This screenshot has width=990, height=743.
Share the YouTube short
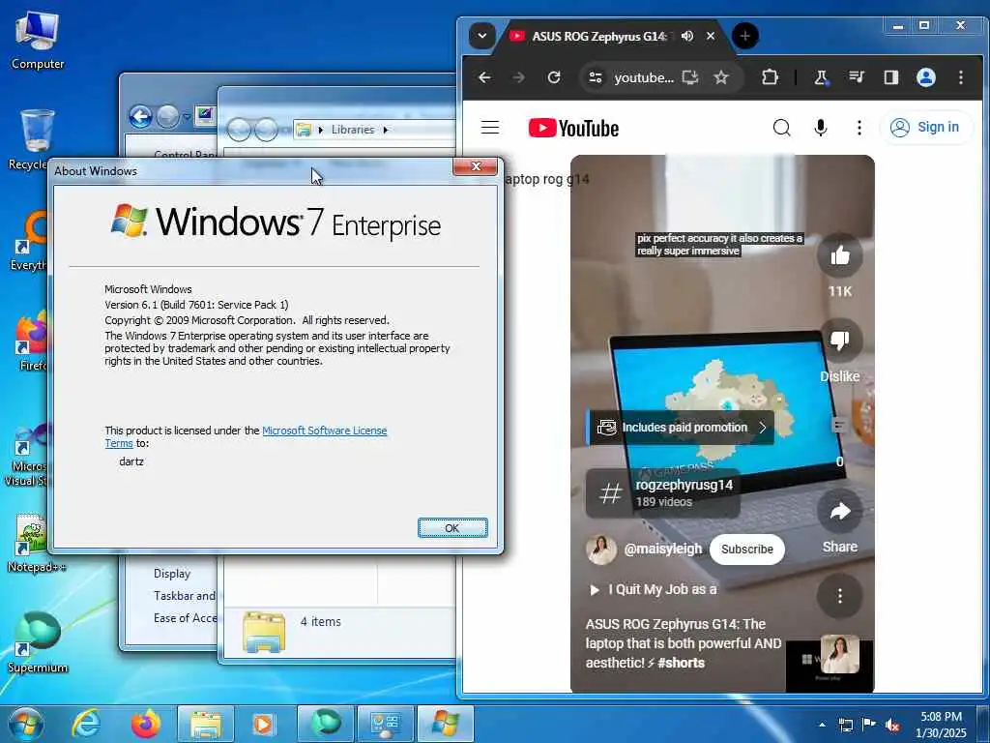(x=840, y=511)
